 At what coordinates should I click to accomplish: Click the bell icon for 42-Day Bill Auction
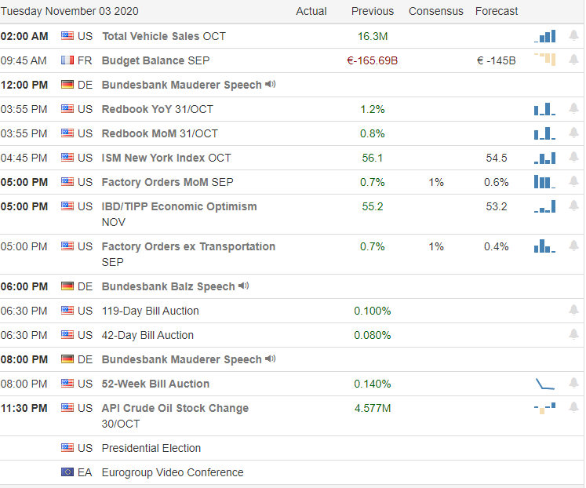click(x=573, y=335)
